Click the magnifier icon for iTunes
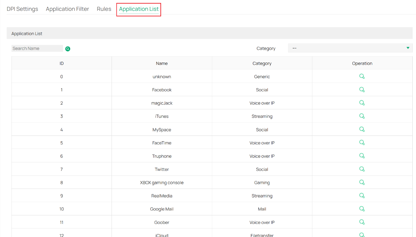This screenshot has height=237, width=416. point(362,116)
